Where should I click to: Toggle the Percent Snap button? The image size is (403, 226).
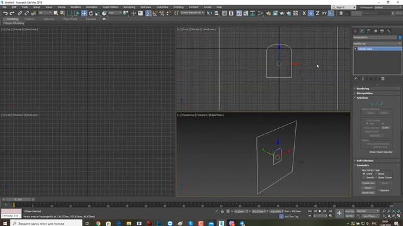click(162, 13)
